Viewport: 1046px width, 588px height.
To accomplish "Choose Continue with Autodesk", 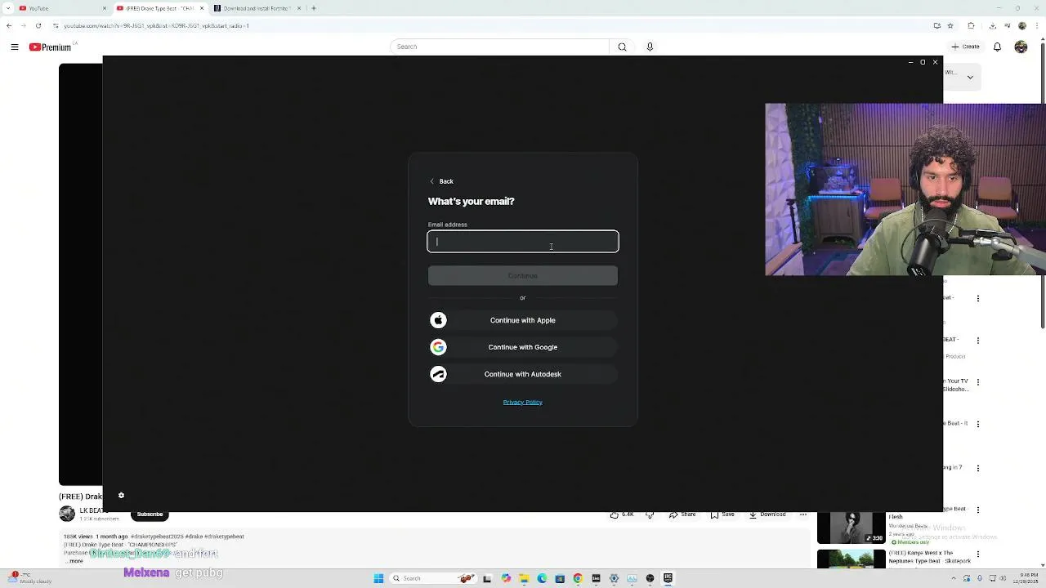I will coord(523,374).
